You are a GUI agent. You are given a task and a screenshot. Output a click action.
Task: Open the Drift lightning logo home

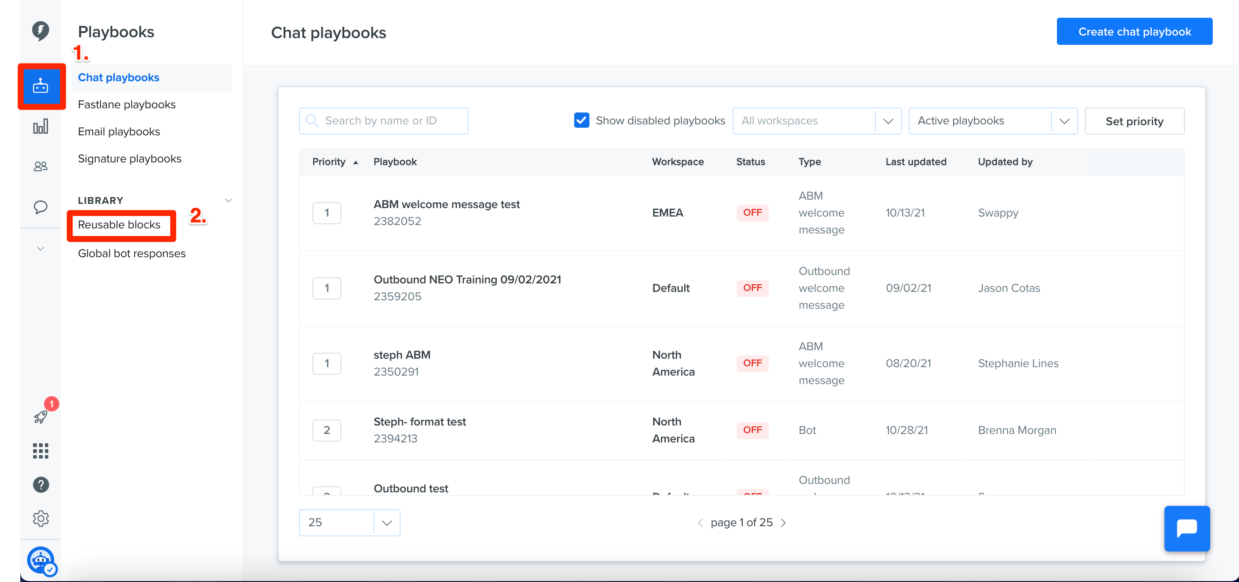[40, 31]
